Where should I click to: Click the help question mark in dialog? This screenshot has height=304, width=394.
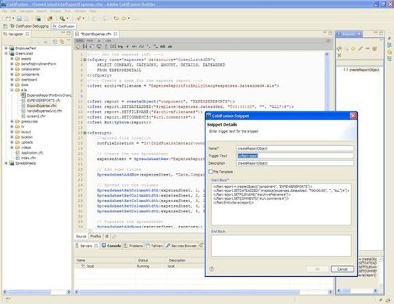coord(212,269)
